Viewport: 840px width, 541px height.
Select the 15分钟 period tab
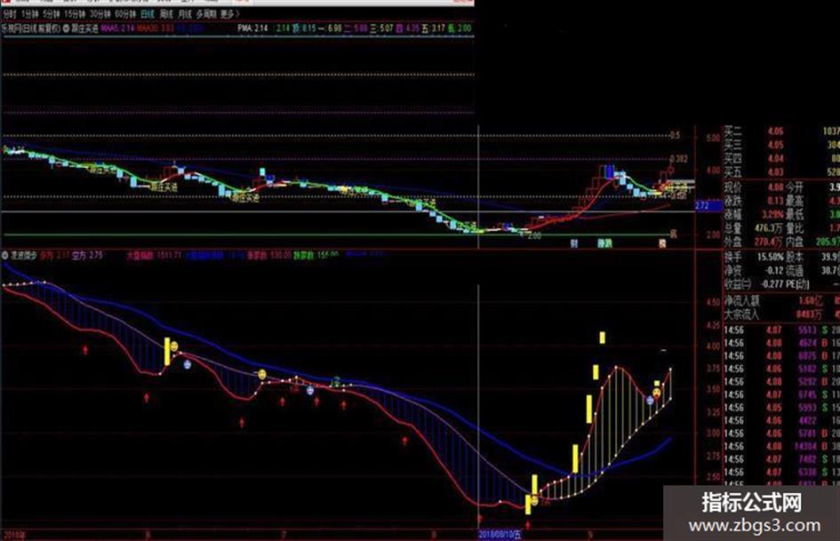point(76,14)
